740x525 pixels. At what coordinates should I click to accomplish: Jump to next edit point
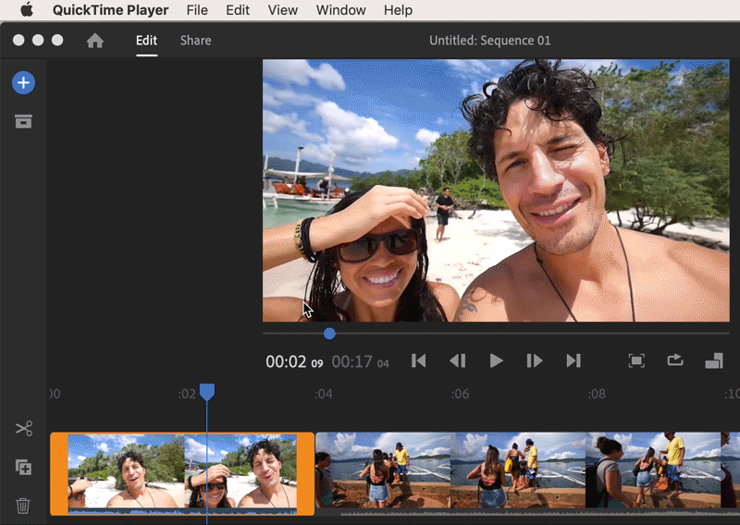pyautogui.click(x=573, y=361)
